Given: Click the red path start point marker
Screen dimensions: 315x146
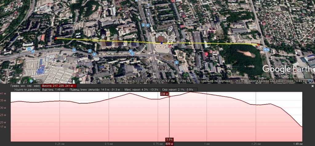Looking at the screenshot, I should click(56, 38).
